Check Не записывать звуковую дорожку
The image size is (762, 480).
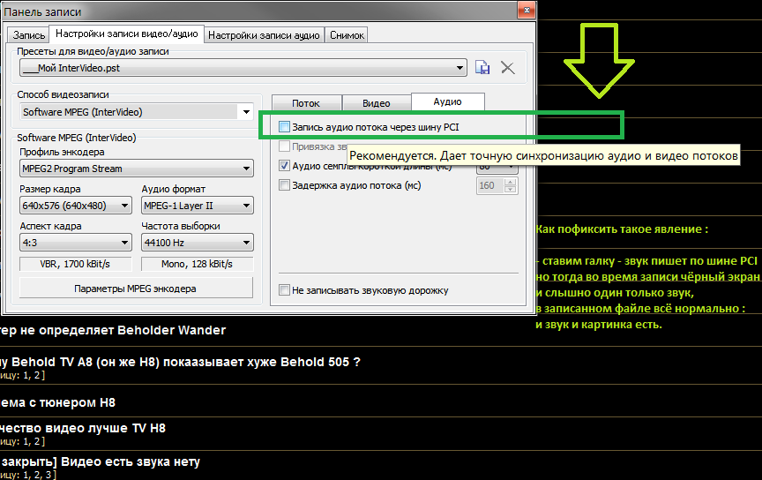tap(284, 289)
